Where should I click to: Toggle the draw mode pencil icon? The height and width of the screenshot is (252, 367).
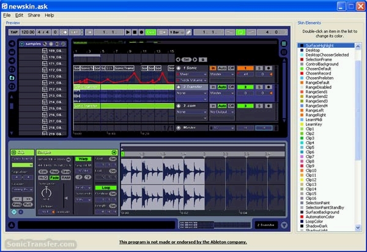(x=188, y=32)
